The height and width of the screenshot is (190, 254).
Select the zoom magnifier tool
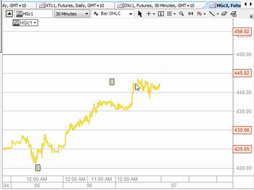[x=182, y=14]
